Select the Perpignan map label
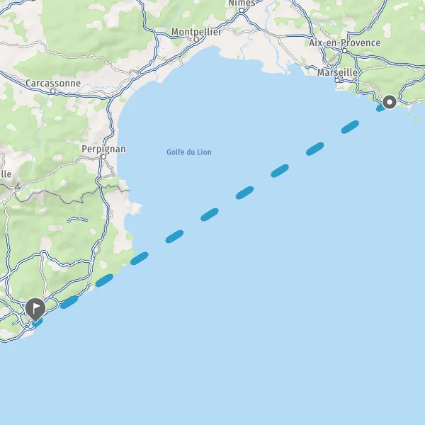 click(103, 149)
